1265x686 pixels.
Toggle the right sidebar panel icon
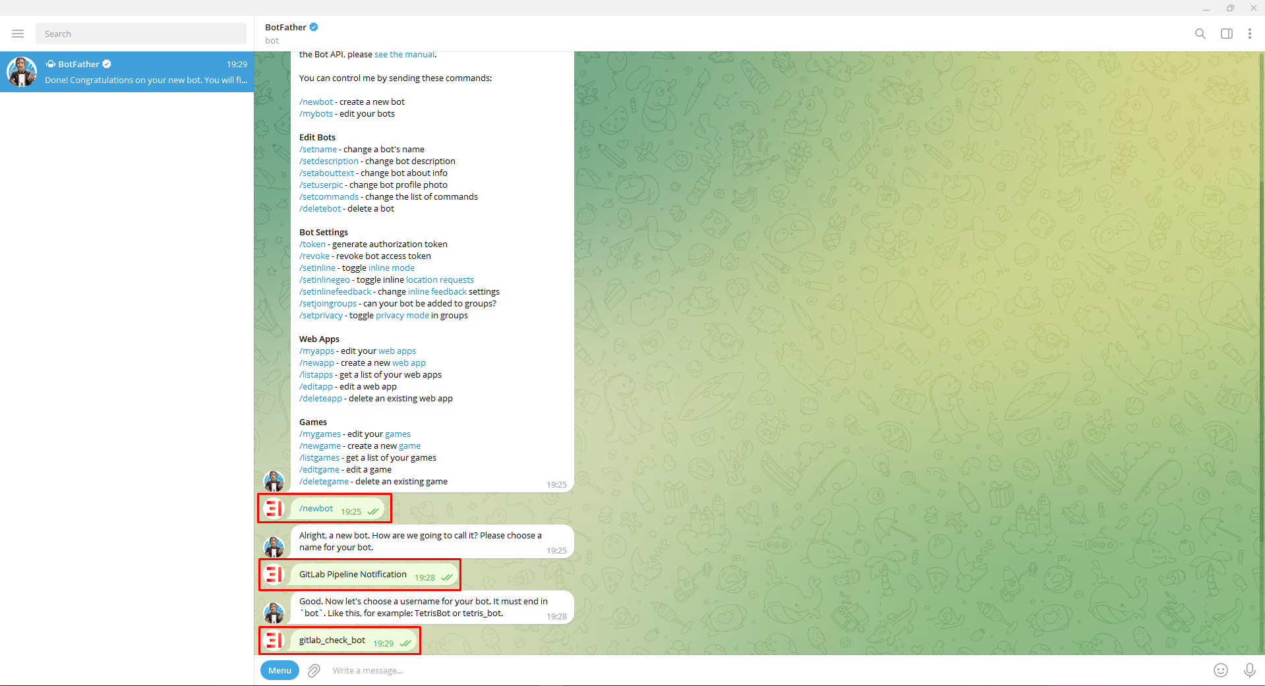tap(1227, 34)
